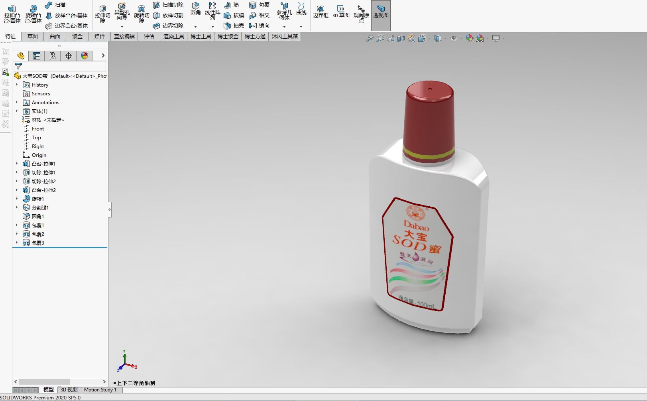Viewport: 647px width, 401px height.
Task: Open the DimXpertManager crosshair tab
Action: (x=69, y=56)
